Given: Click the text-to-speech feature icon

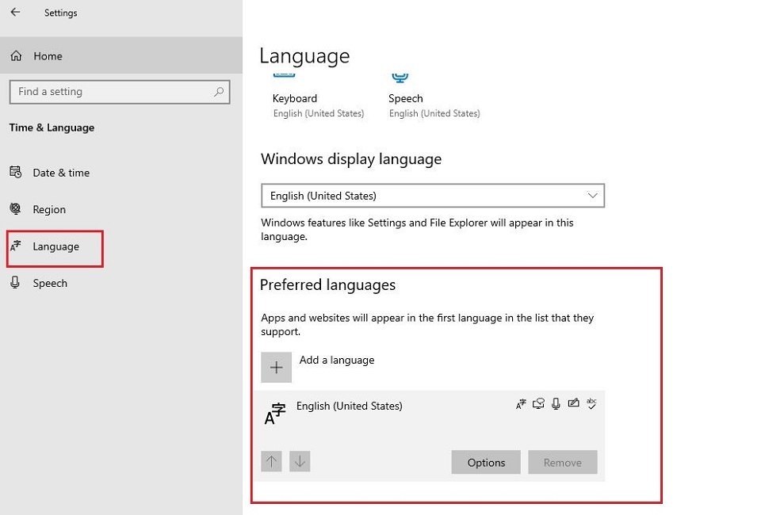Looking at the screenshot, I should pyautogui.click(x=538, y=403).
